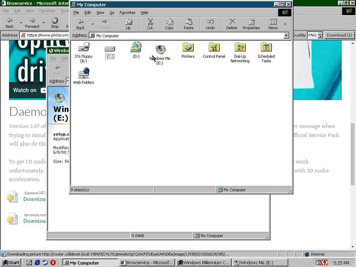Click the daemon347 file download icon

click(12, 197)
